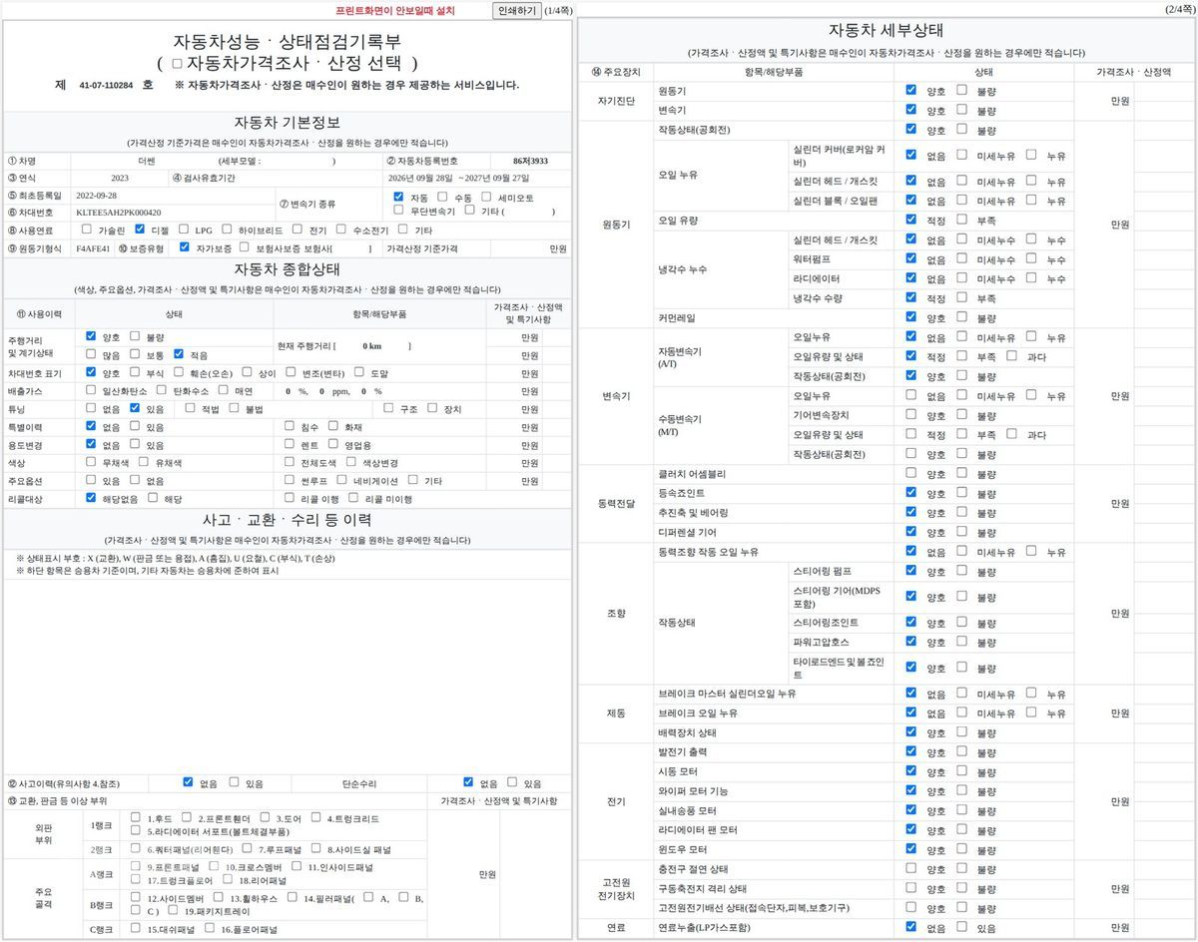Check the LPG fuel checkbox
This screenshot has width=1198, height=942.
tap(184, 229)
